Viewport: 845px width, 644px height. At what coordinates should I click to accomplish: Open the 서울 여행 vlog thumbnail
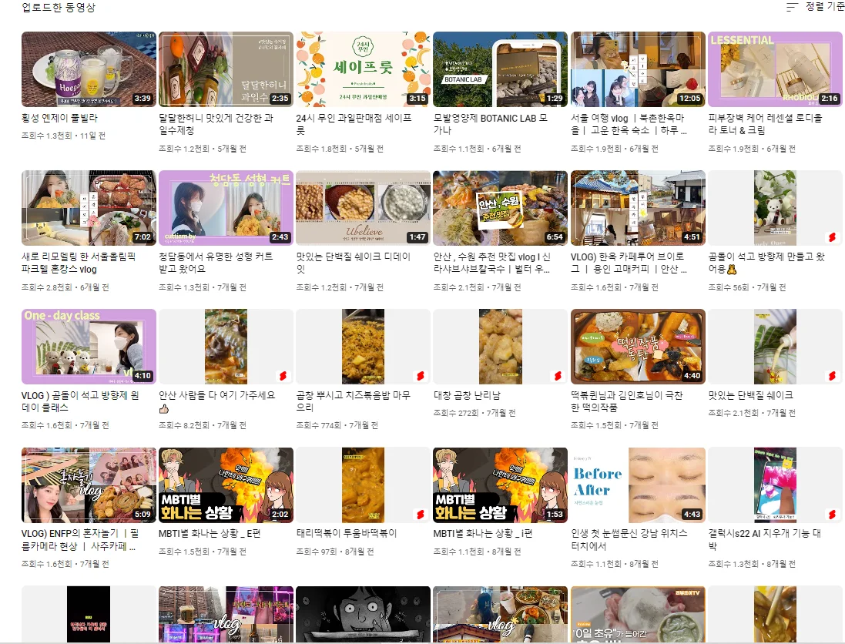638,69
